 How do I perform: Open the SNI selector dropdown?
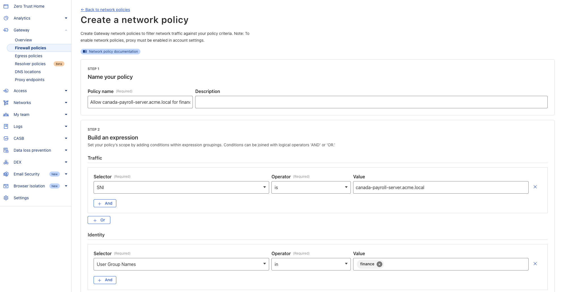(181, 187)
